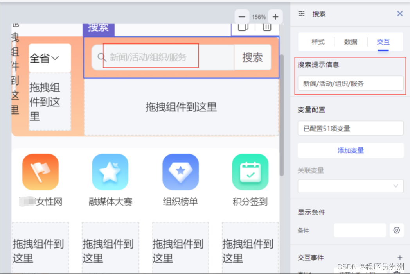410x274 pixels.
Task: Open the gear icon next to 条件 field
Action: pyautogui.click(x=397, y=230)
